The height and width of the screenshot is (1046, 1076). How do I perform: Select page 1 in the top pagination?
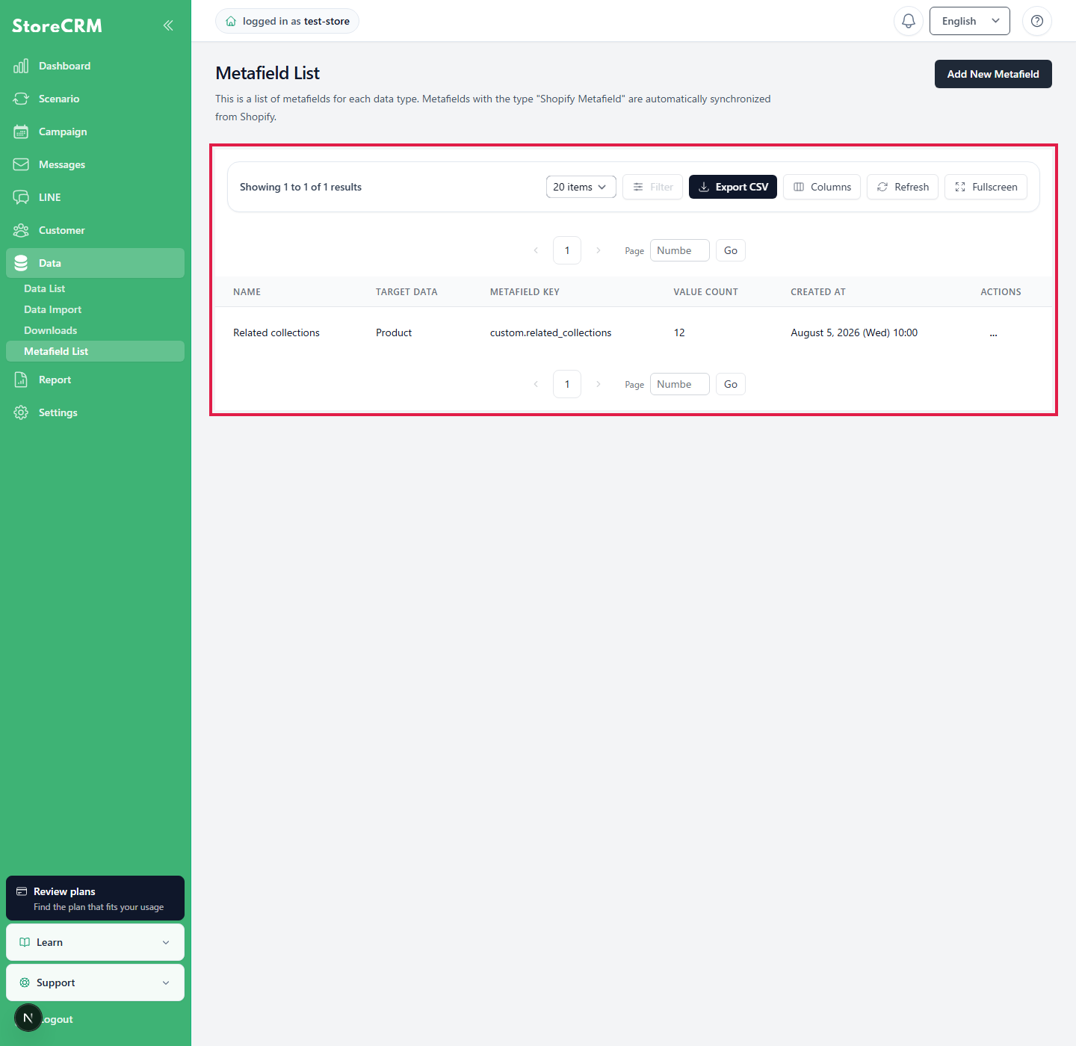567,250
